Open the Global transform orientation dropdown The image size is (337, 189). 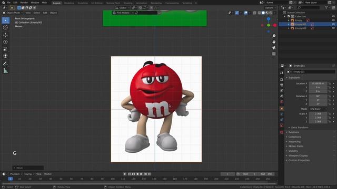[x=123, y=8]
